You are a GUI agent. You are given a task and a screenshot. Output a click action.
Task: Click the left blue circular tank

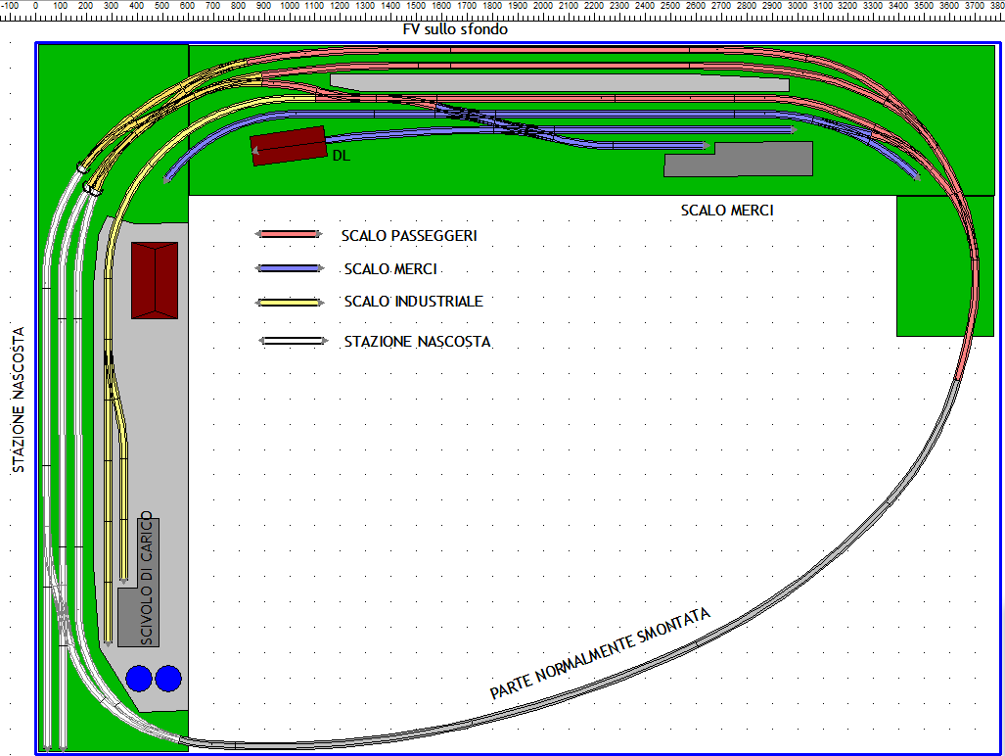pos(139,678)
